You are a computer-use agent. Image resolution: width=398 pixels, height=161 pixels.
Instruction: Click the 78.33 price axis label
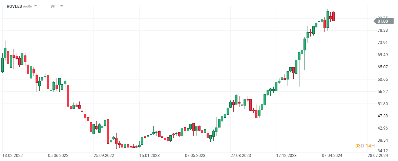coord(383,30)
